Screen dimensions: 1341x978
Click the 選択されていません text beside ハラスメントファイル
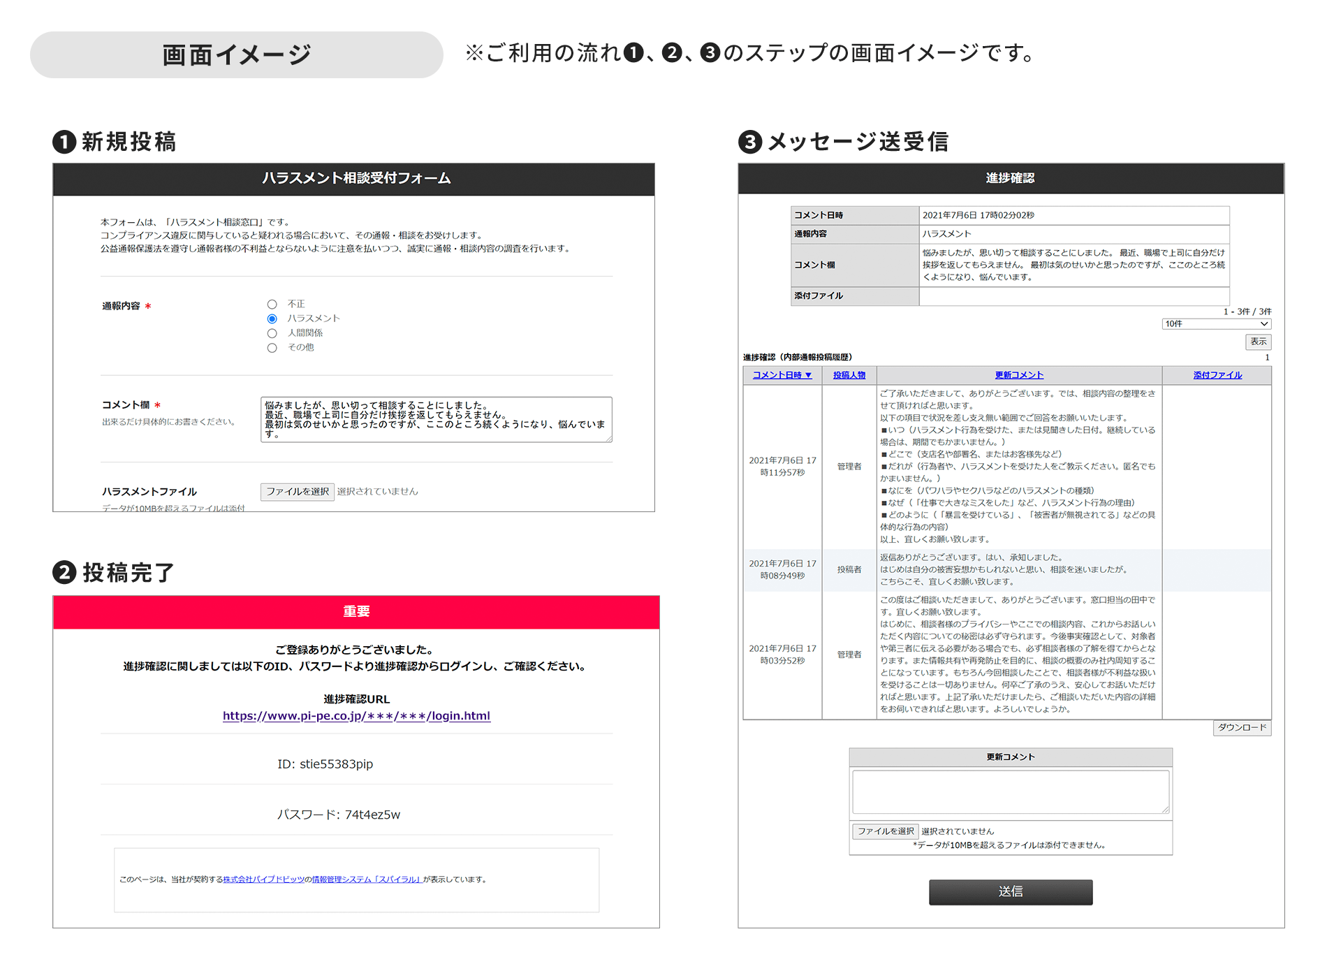[377, 492]
